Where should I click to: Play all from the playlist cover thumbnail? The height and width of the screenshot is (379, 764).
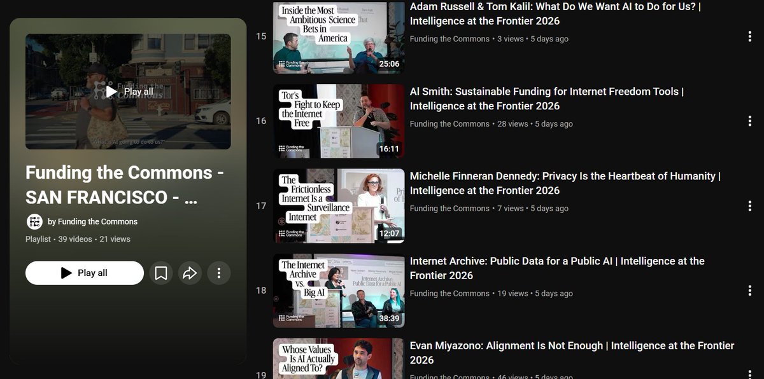point(128,92)
